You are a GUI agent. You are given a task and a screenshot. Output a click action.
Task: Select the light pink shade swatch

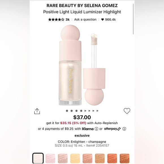click(x=50, y=158)
